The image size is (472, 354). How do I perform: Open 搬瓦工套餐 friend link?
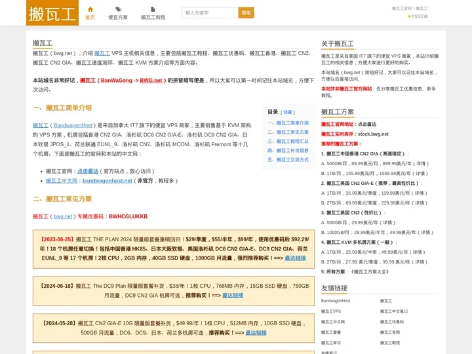pyautogui.click(x=331, y=332)
